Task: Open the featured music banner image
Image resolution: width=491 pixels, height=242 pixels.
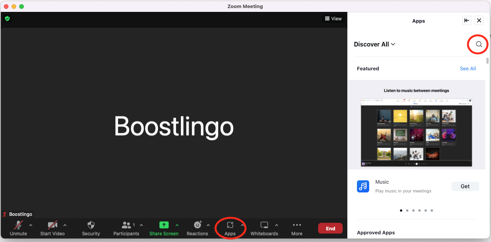Action: click(416, 124)
